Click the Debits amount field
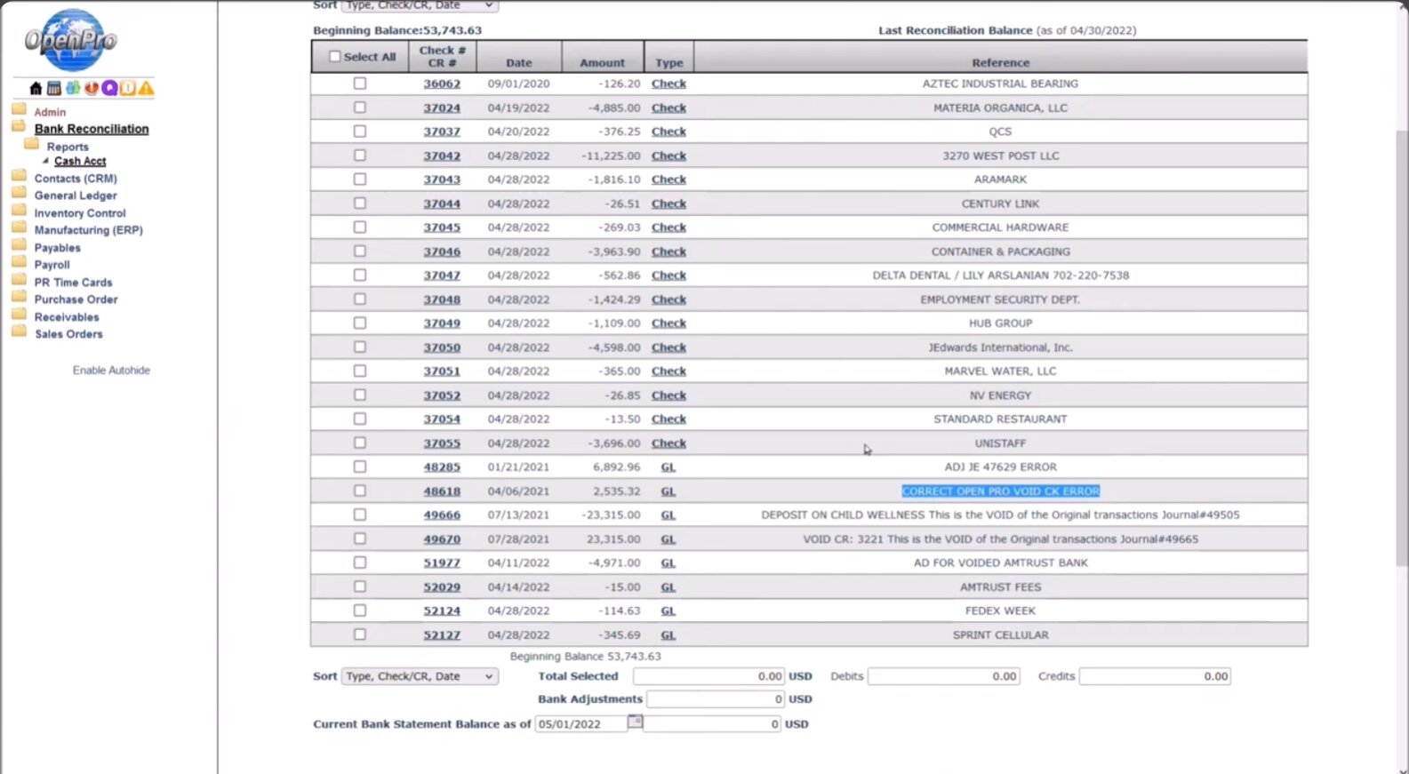Image resolution: width=1409 pixels, height=774 pixels. tap(944, 676)
